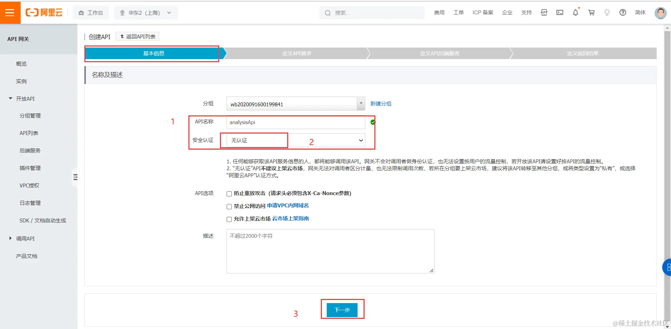671x329 pixels.
Task: Click 返回API列表 button
Action: [138, 36]
